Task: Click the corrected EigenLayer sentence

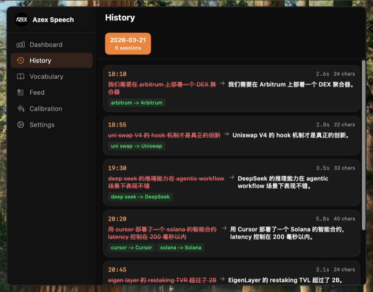Action: pos(285,280)
